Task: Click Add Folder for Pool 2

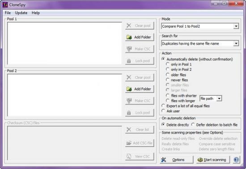Action: pyautogui.click(x=140, y=89)
